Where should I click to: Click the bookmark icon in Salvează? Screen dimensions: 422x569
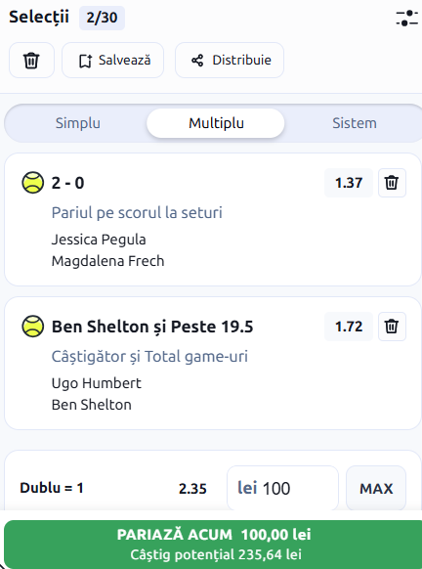[x=85, y=61]
